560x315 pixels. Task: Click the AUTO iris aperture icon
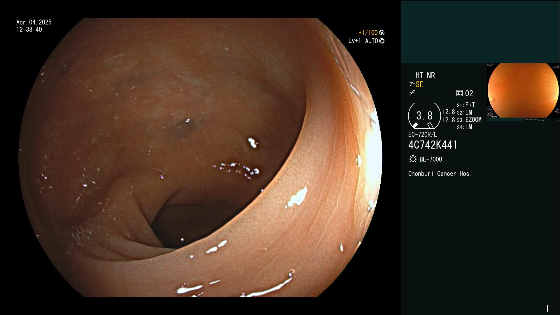(382, 41)
